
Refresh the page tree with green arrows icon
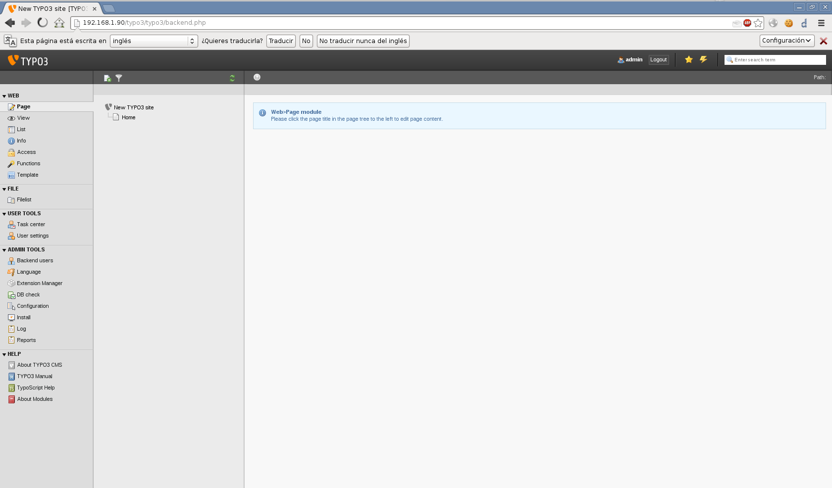(232, 78)
